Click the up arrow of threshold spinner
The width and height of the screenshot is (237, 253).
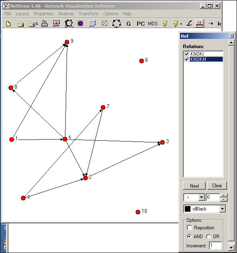(223, 195)
